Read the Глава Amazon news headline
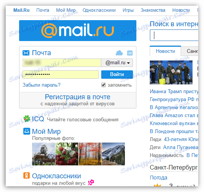The width and height of the screenshot is (204, 192). [174, 115]
